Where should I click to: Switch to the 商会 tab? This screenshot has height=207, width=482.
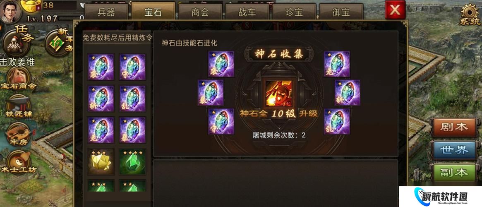[x=200, y=12]
